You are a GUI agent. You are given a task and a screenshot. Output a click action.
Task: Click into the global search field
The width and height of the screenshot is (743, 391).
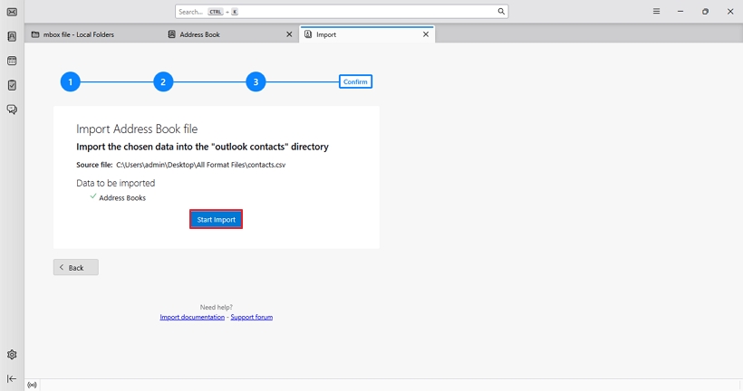click(x=342, y=12)
